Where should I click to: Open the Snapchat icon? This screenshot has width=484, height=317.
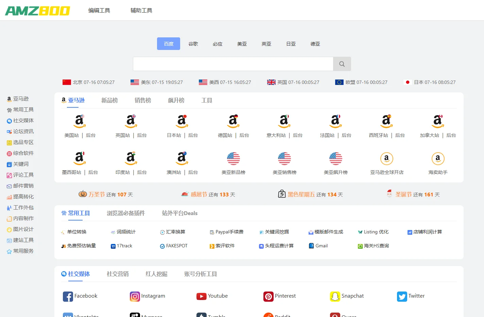[335, 297]
